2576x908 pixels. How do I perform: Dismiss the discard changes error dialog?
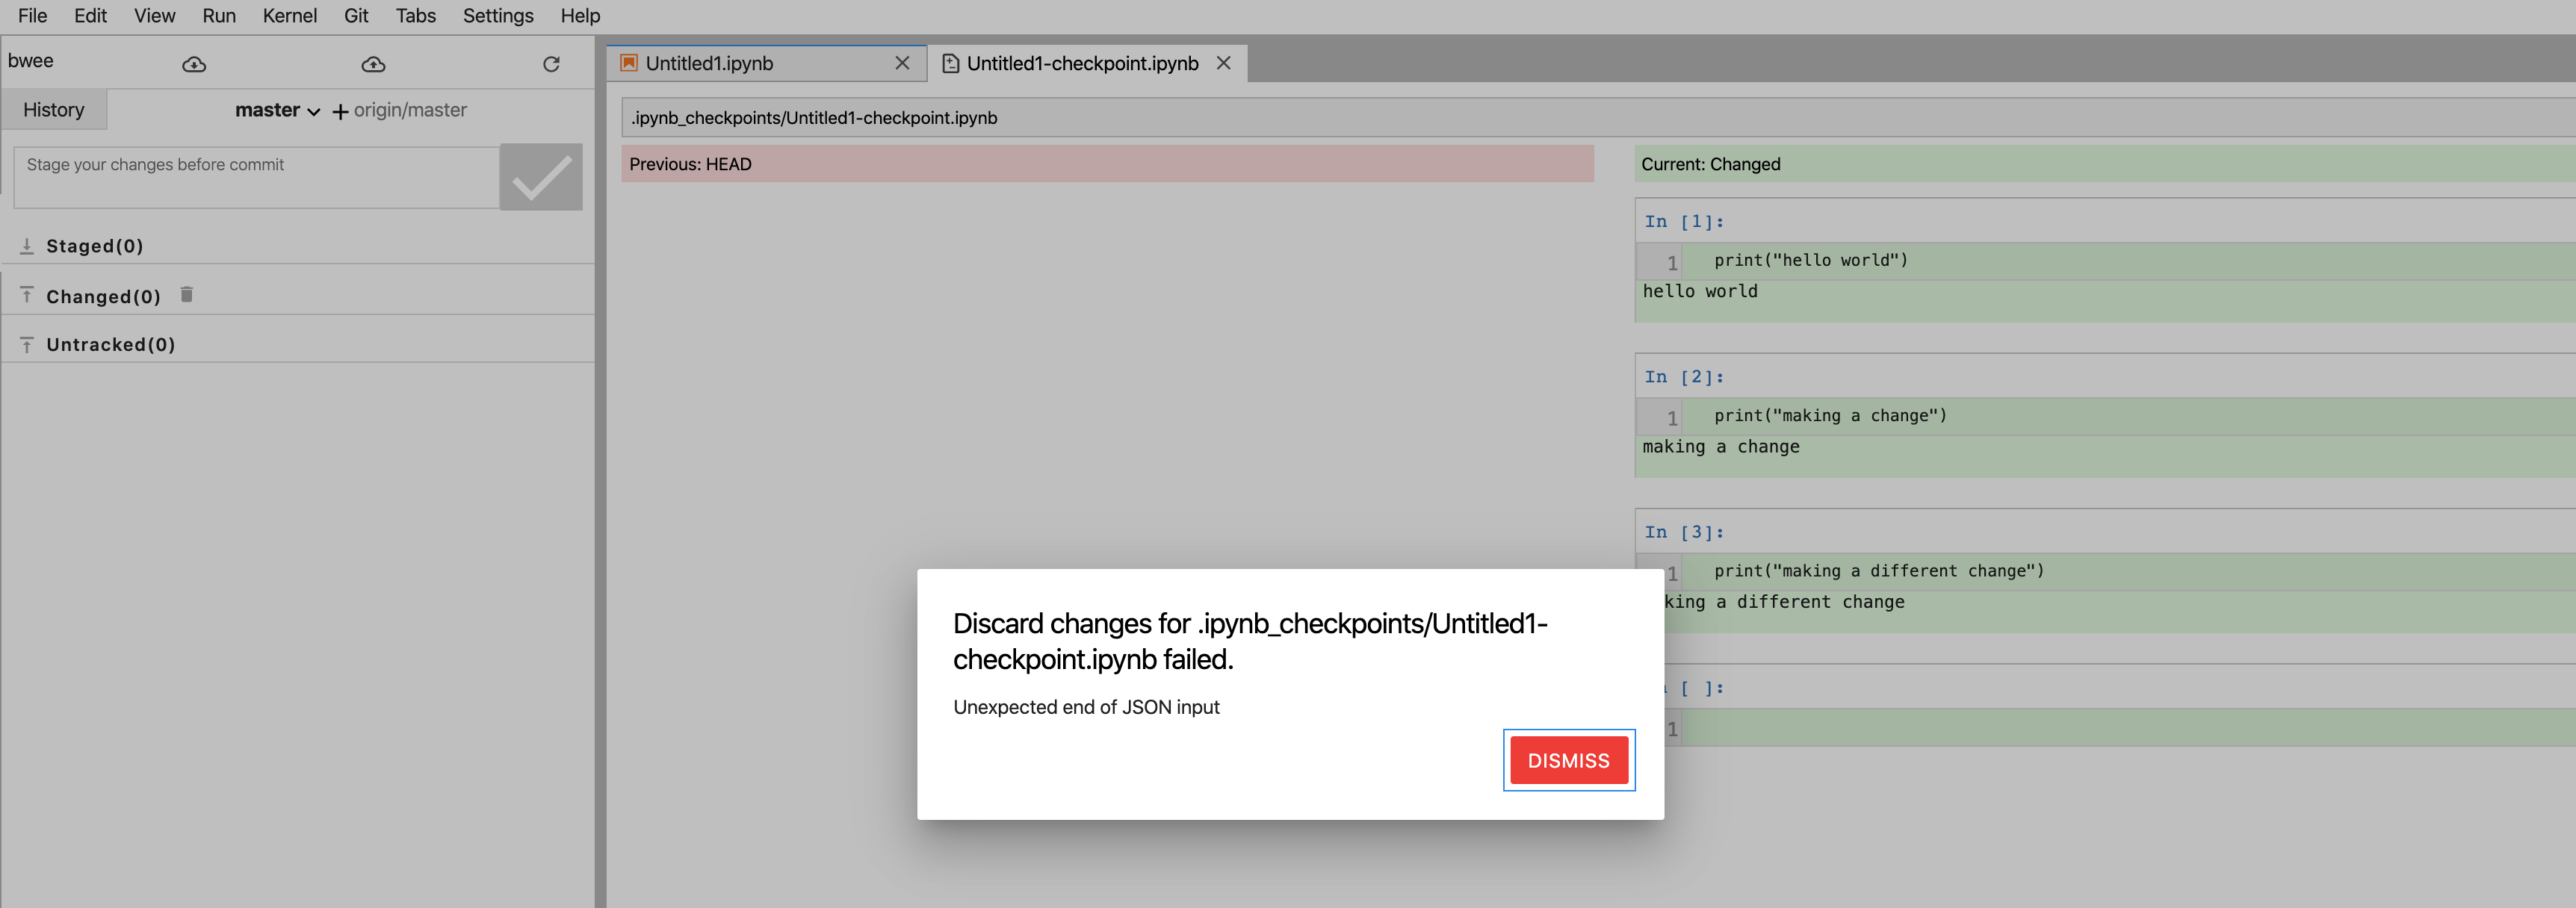1568,760
